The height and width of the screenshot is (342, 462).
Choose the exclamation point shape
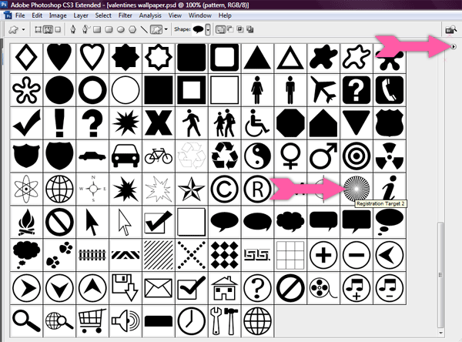(x=59, y=123)
